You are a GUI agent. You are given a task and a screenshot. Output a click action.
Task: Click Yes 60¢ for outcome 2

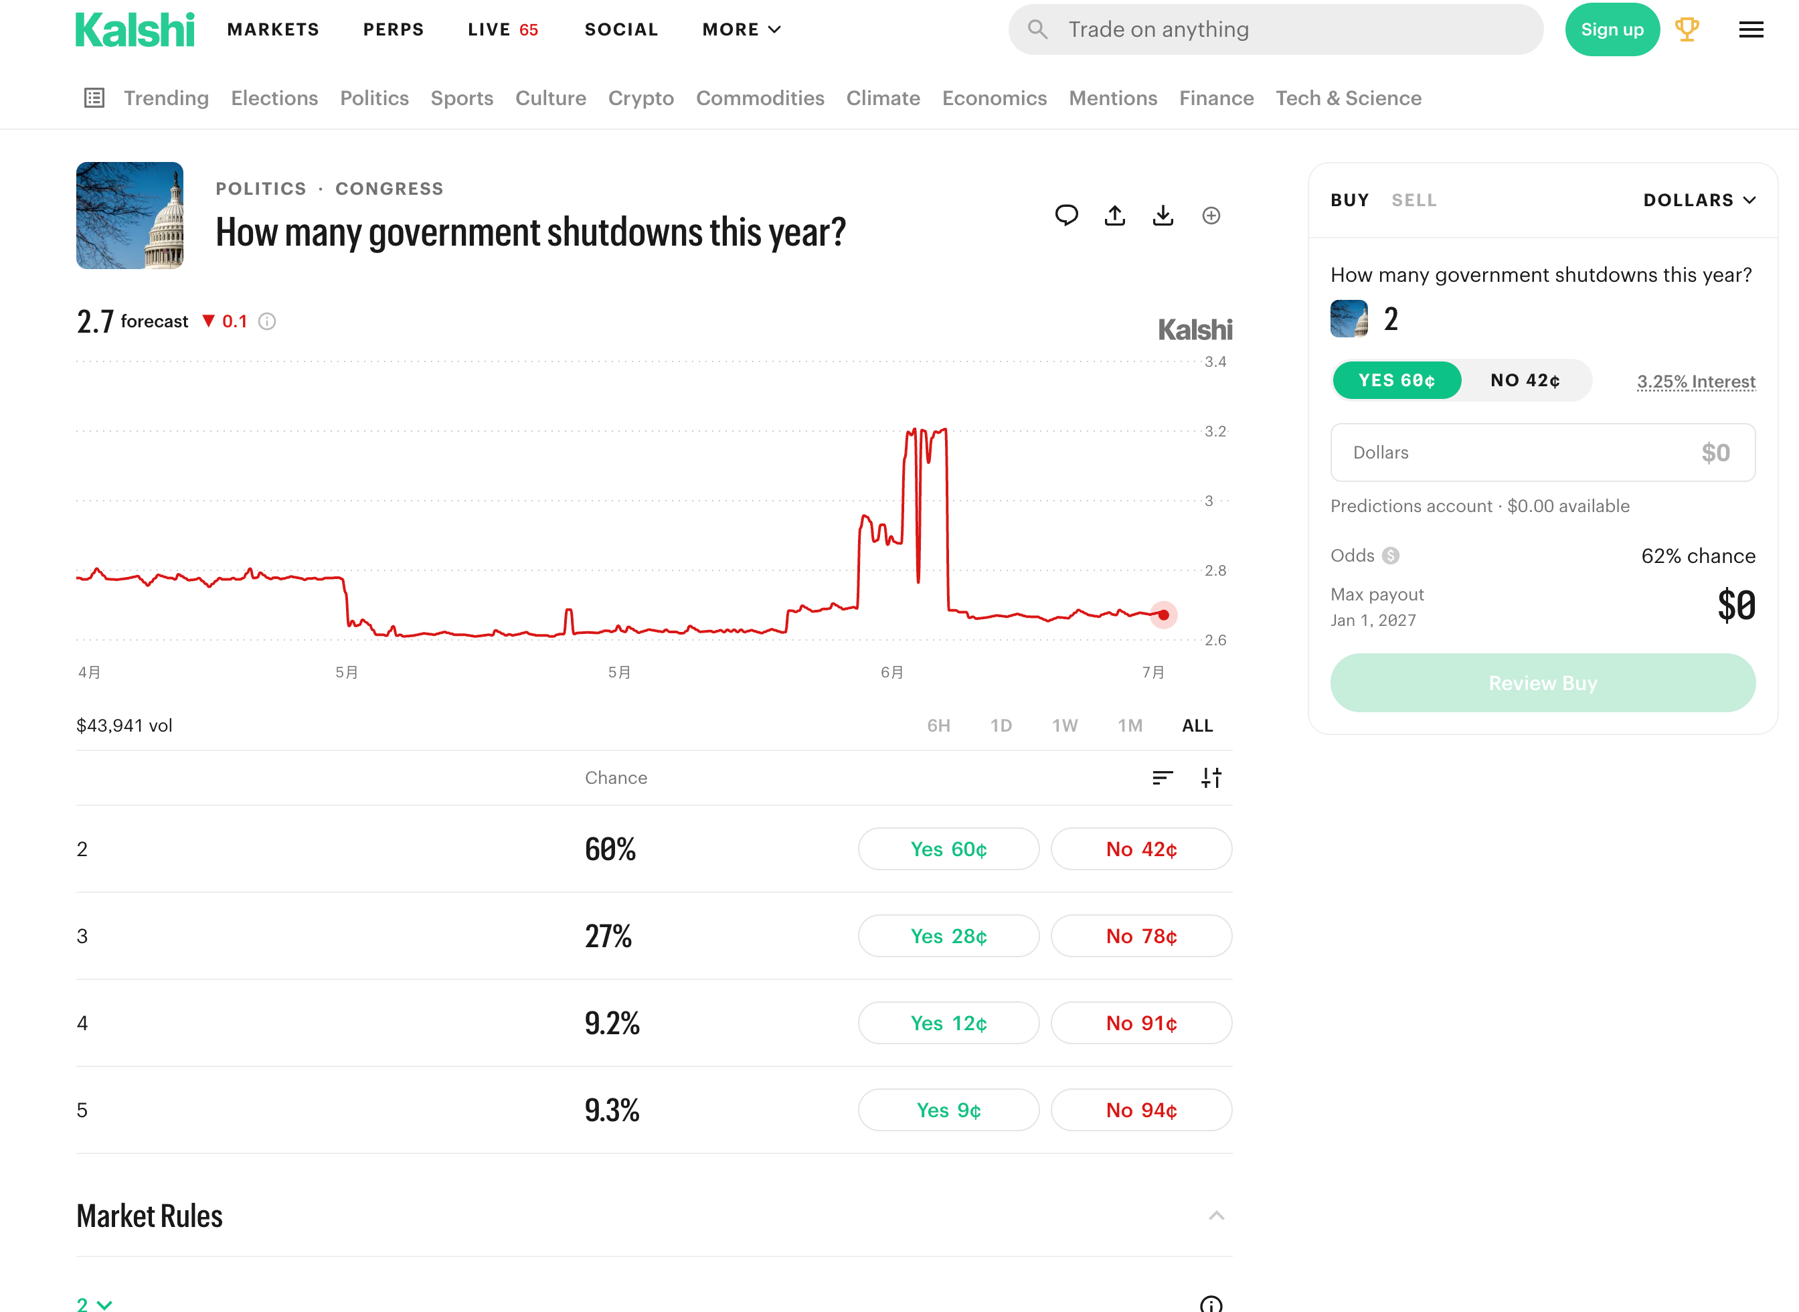[x=949, y=849]
